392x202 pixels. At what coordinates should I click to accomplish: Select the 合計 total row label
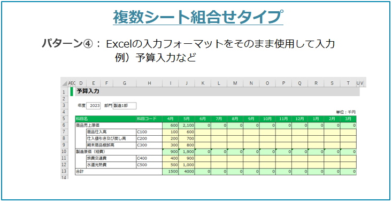coord(119,172)
